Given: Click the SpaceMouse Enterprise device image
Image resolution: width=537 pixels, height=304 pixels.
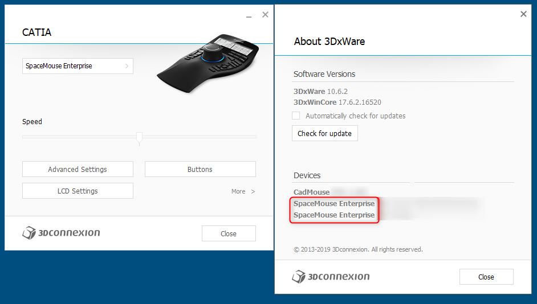Looking at the screenshot, I should 208,63.
